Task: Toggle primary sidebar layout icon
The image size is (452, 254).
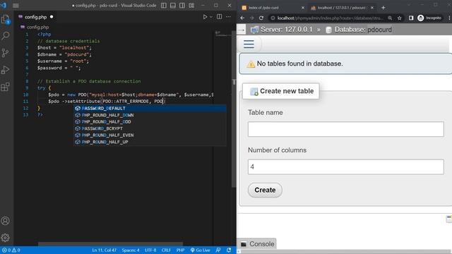Action: click(164, 6)
